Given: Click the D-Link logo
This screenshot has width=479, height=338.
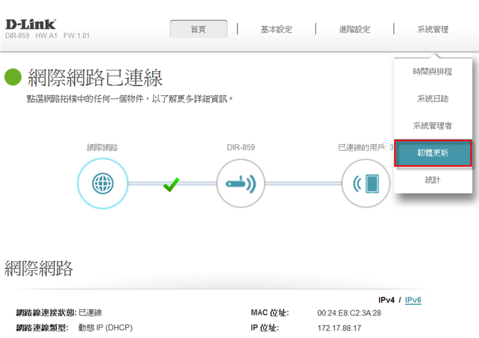Looking at the screenshot, I should [31, 25].
